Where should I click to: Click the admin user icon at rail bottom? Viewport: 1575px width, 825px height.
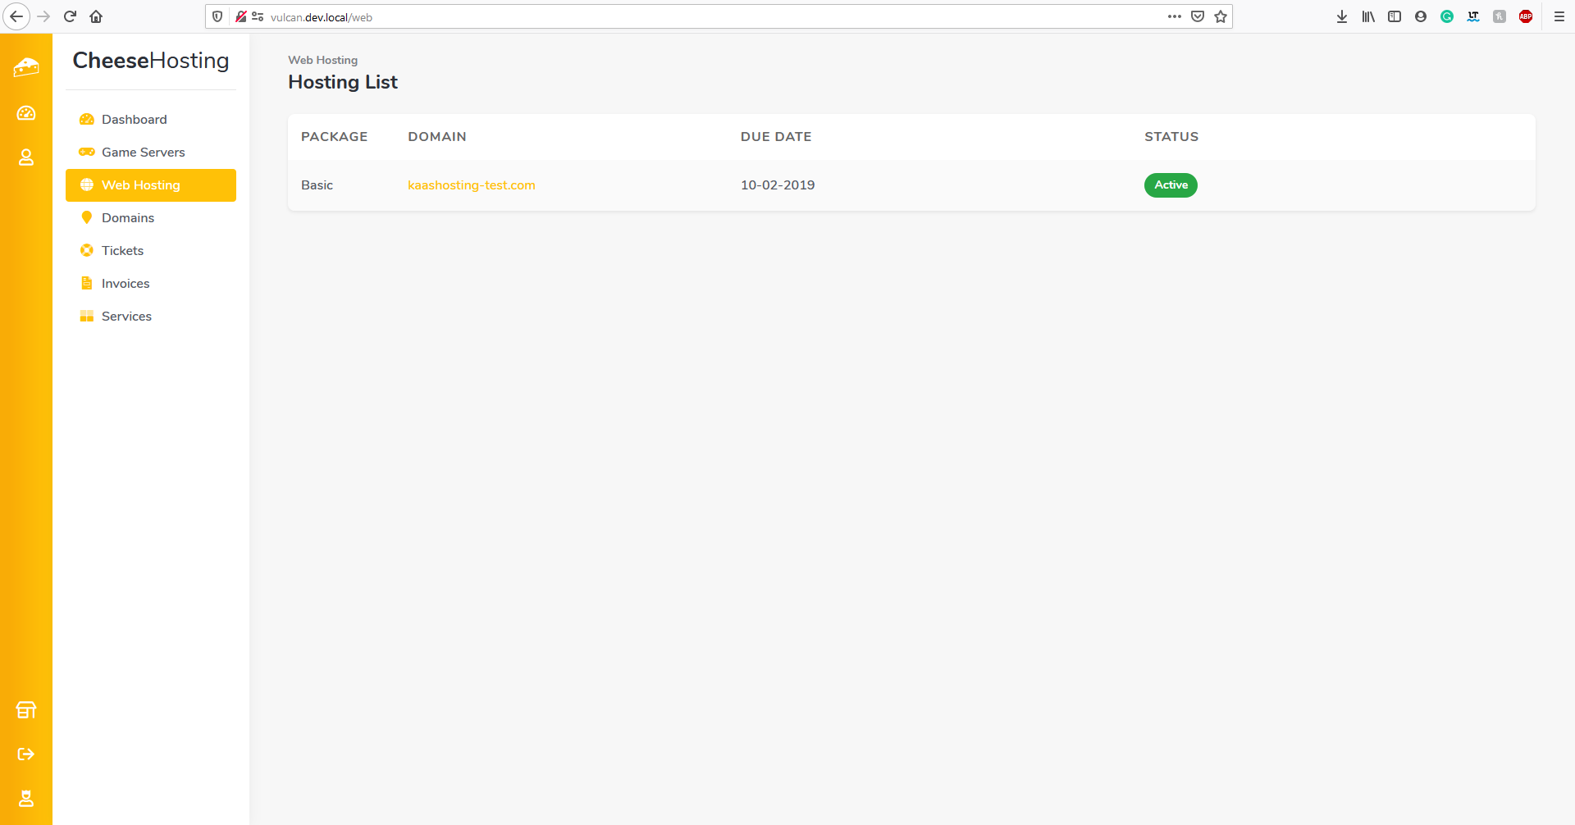coord(26,798)
